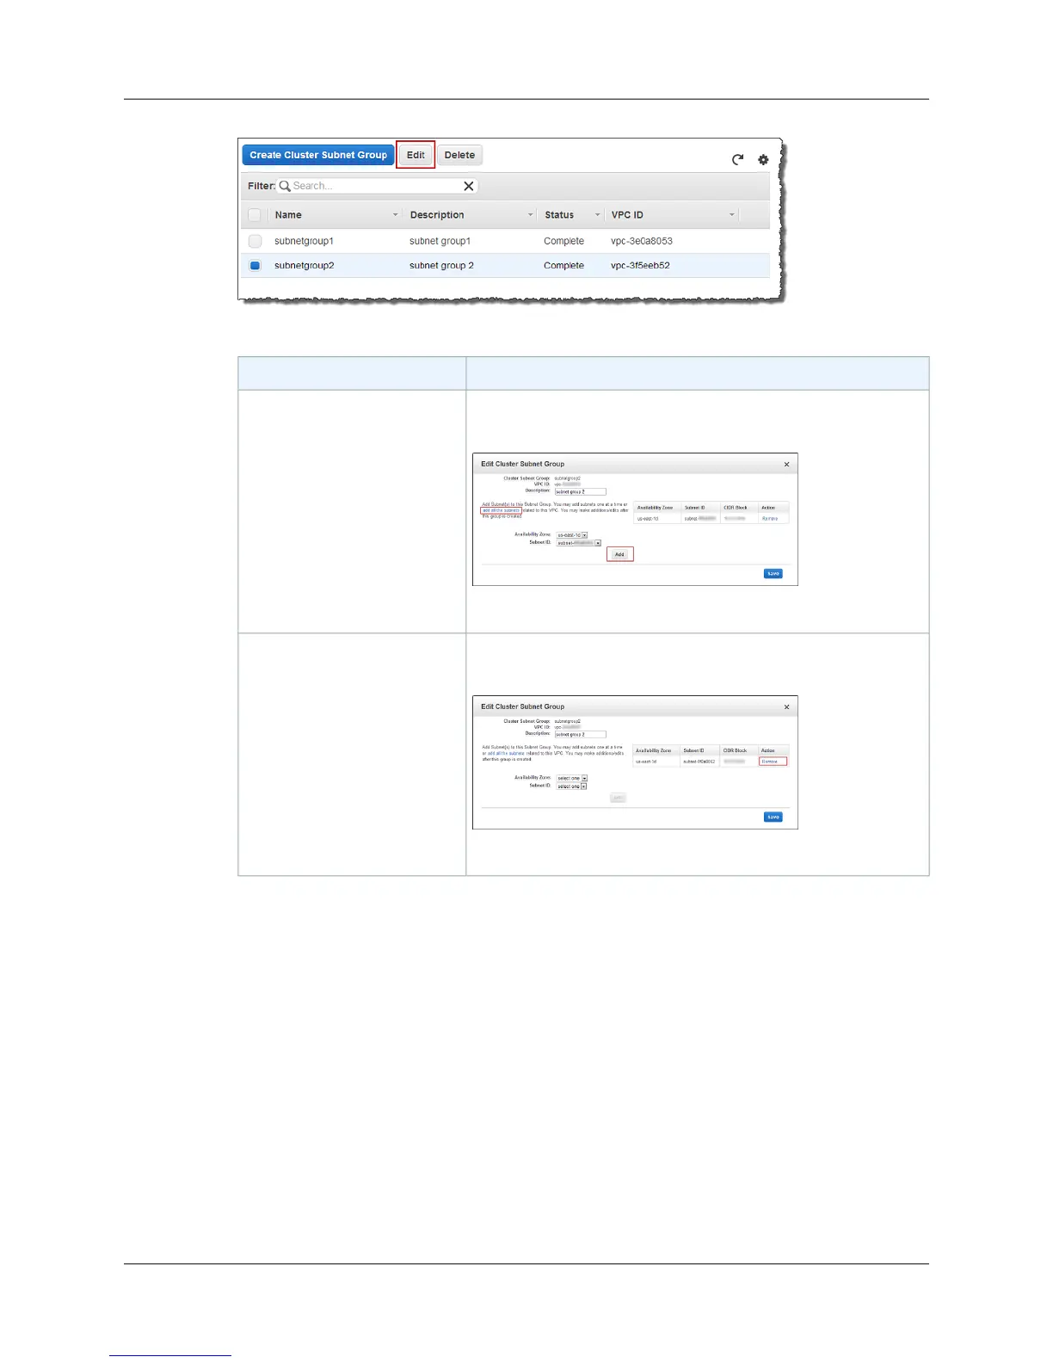Open the gear settings icon above the table
This screenshot has width=1053, height=1363.
(763, 160)
